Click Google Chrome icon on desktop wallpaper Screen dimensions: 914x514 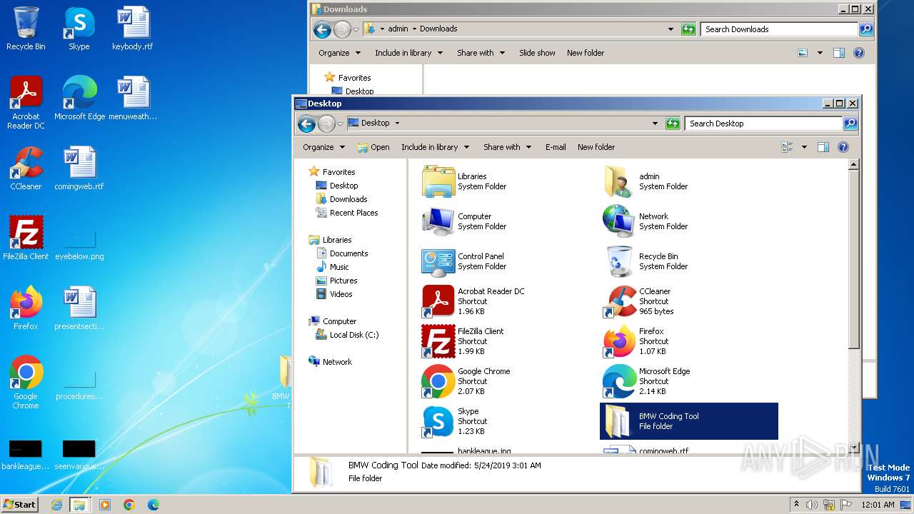point(26,383)
